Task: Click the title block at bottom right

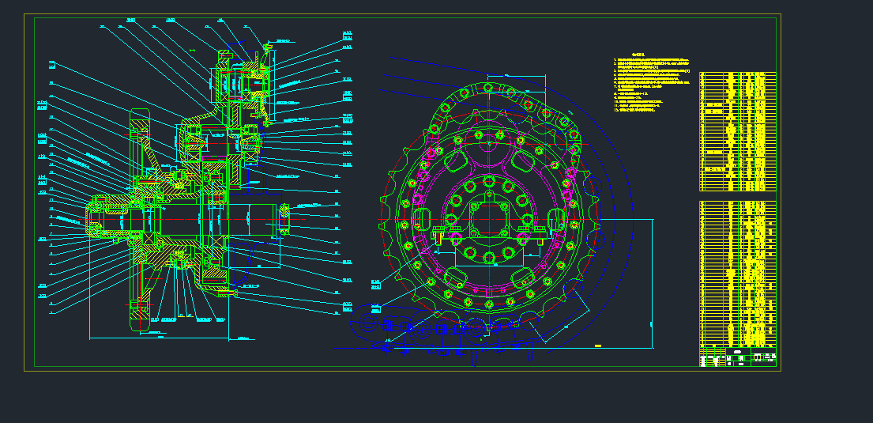Action: pyautogui.click(x=737, y=358)
